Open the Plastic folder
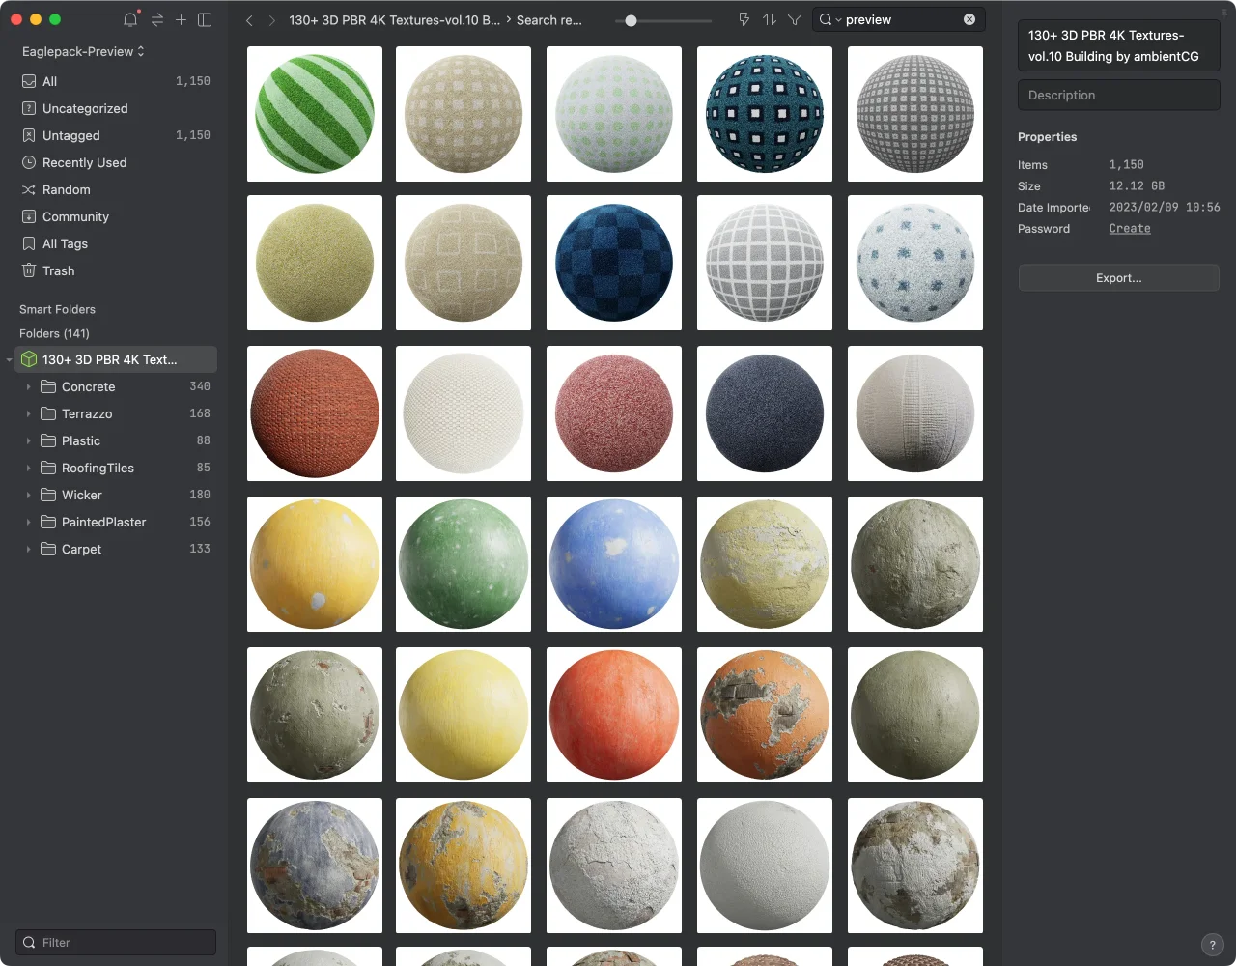The height and width of the screenshot is (966, 1236). point(116,440)
